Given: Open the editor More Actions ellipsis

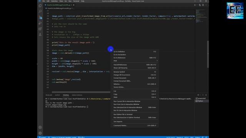Looking at the screenshot, I should pos(206,5).
